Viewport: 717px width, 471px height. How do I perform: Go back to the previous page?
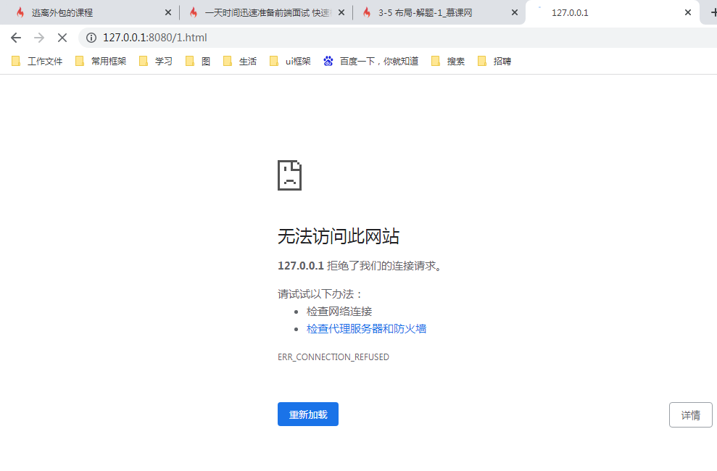(x=15, y=37)
